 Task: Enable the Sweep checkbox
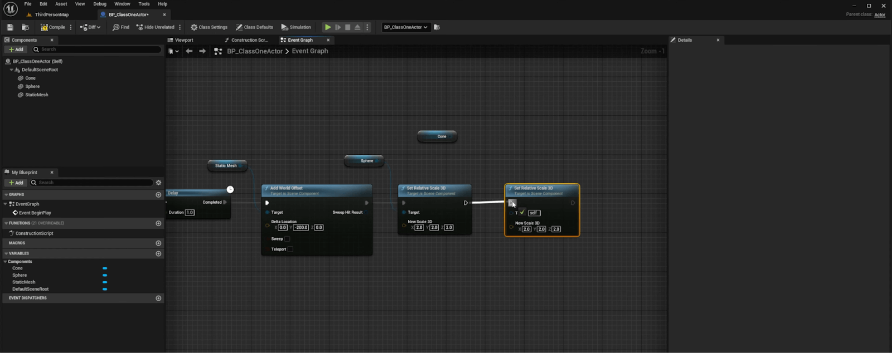(x=288, y=239)
